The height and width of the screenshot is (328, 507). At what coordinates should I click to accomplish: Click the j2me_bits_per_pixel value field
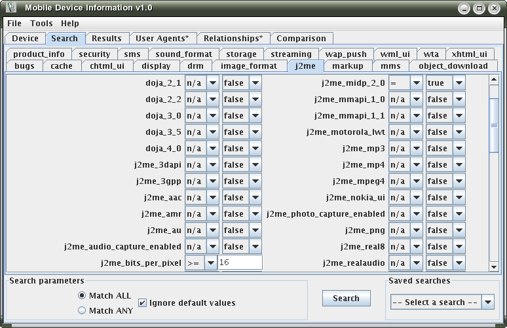tap(240, 263)
